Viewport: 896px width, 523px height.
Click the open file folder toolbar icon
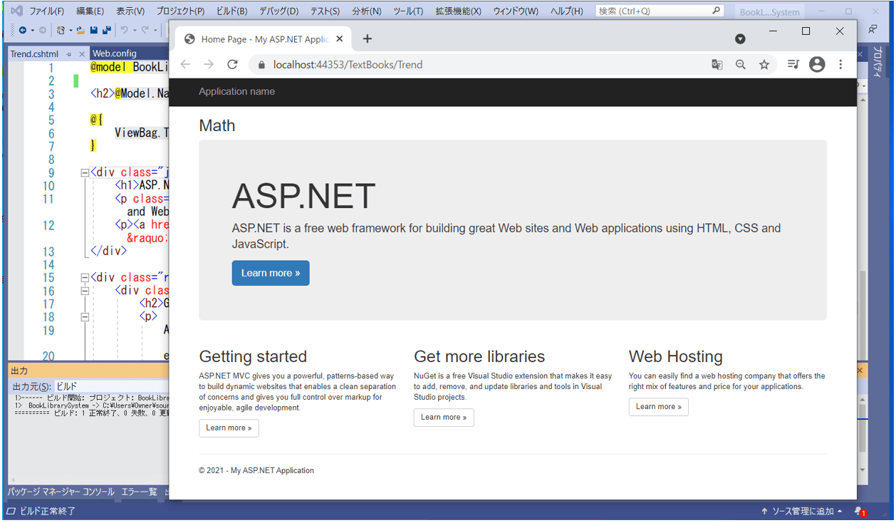[80, 30]
